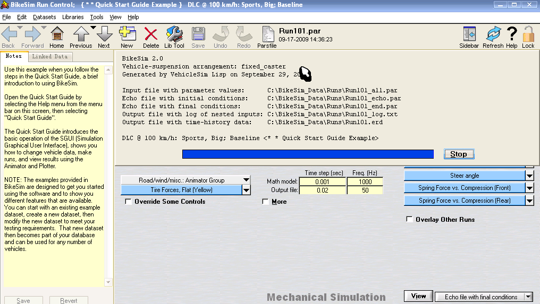Edit Math model time step field
Viewport: 540px width, 304px height.
coord(322,181)
